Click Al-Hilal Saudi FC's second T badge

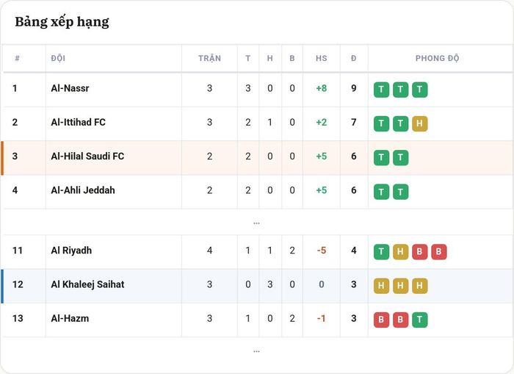coord(400,158)
